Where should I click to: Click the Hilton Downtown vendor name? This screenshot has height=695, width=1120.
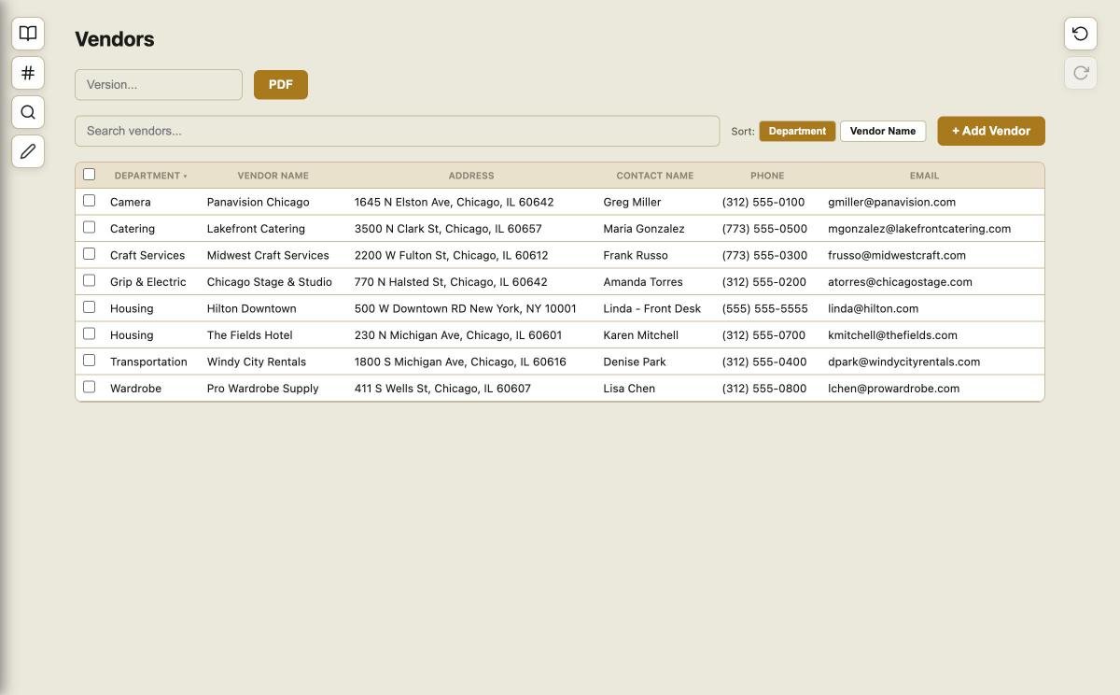point(251,308)
